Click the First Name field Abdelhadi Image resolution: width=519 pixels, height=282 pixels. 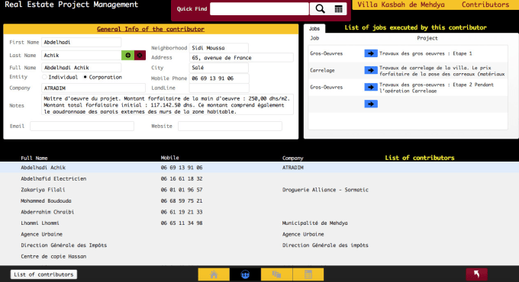pos(81,43)
